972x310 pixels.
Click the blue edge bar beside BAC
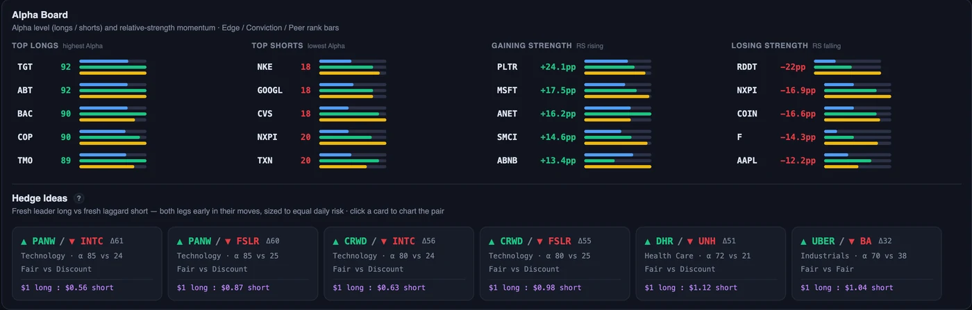click(103, 107)
